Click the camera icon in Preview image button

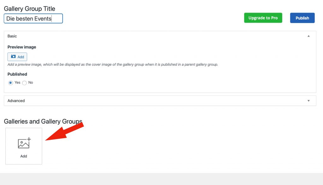coord(13,57)
